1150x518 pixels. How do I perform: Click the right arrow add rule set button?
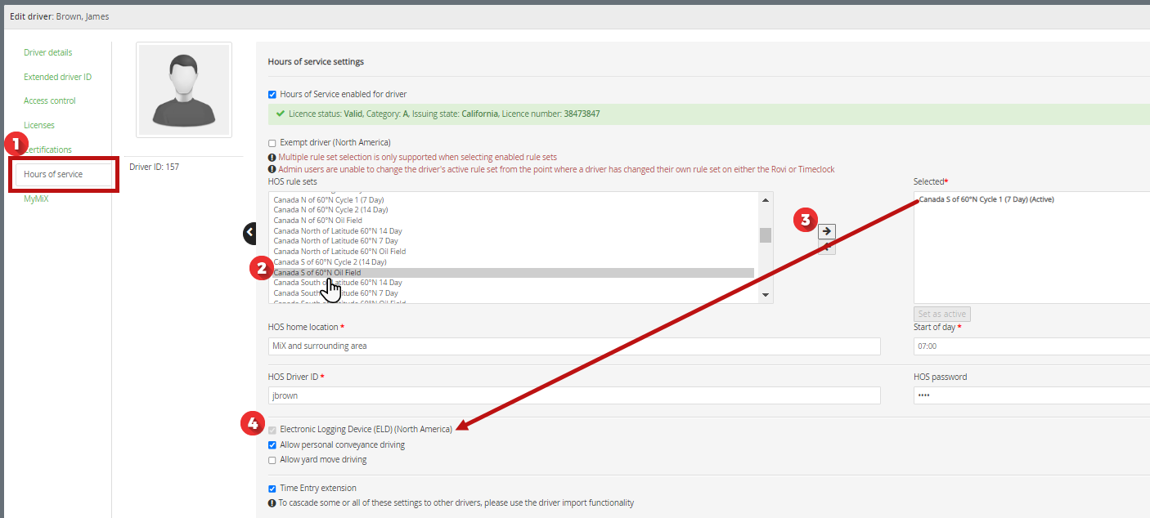click(827, 231)
